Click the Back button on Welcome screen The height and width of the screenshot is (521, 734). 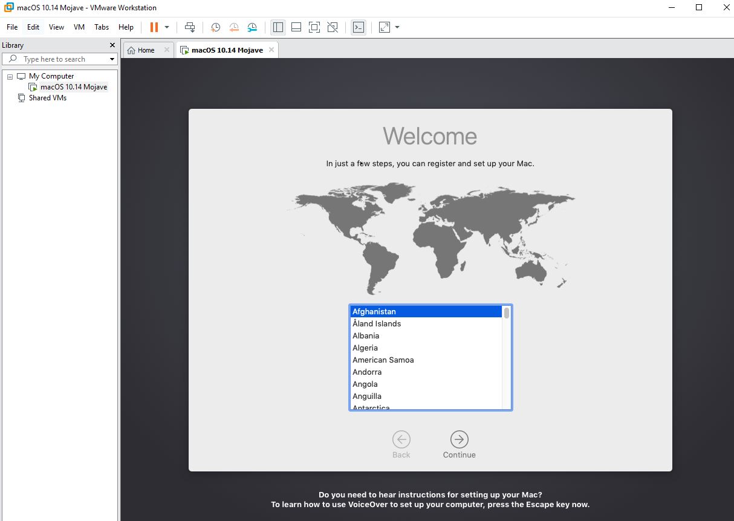coord(401,440)
